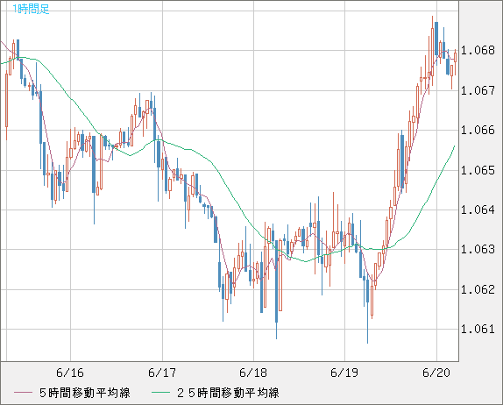Click the green 25-hour average legend line

pos(160,393)
